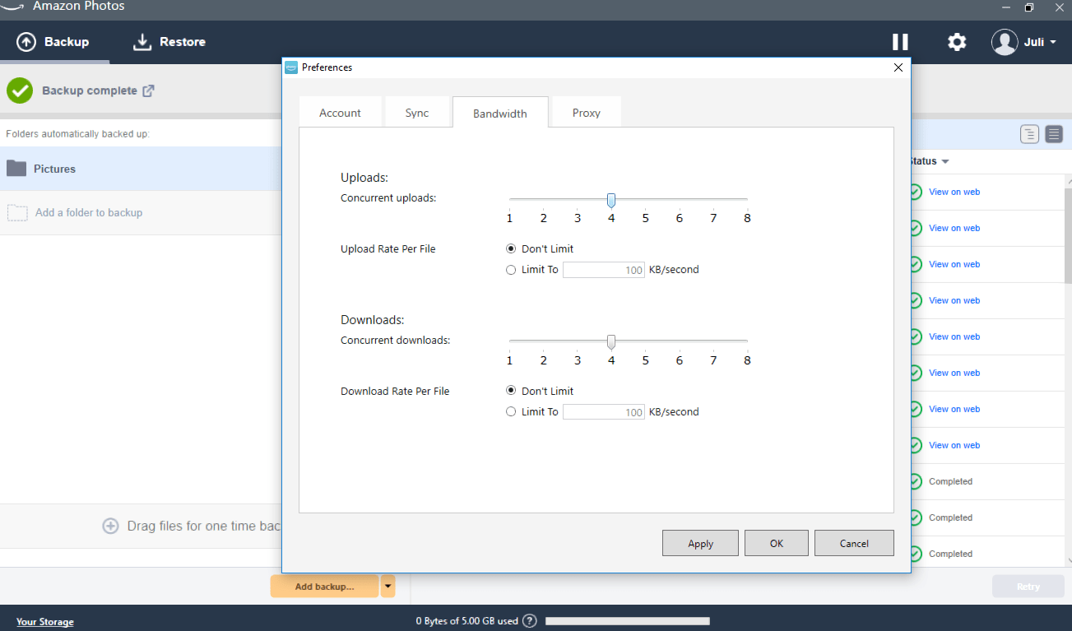Click the Concurrent uploads slider handle
1072x631 pixels.
pyautogui.click(x=611, y=200)
